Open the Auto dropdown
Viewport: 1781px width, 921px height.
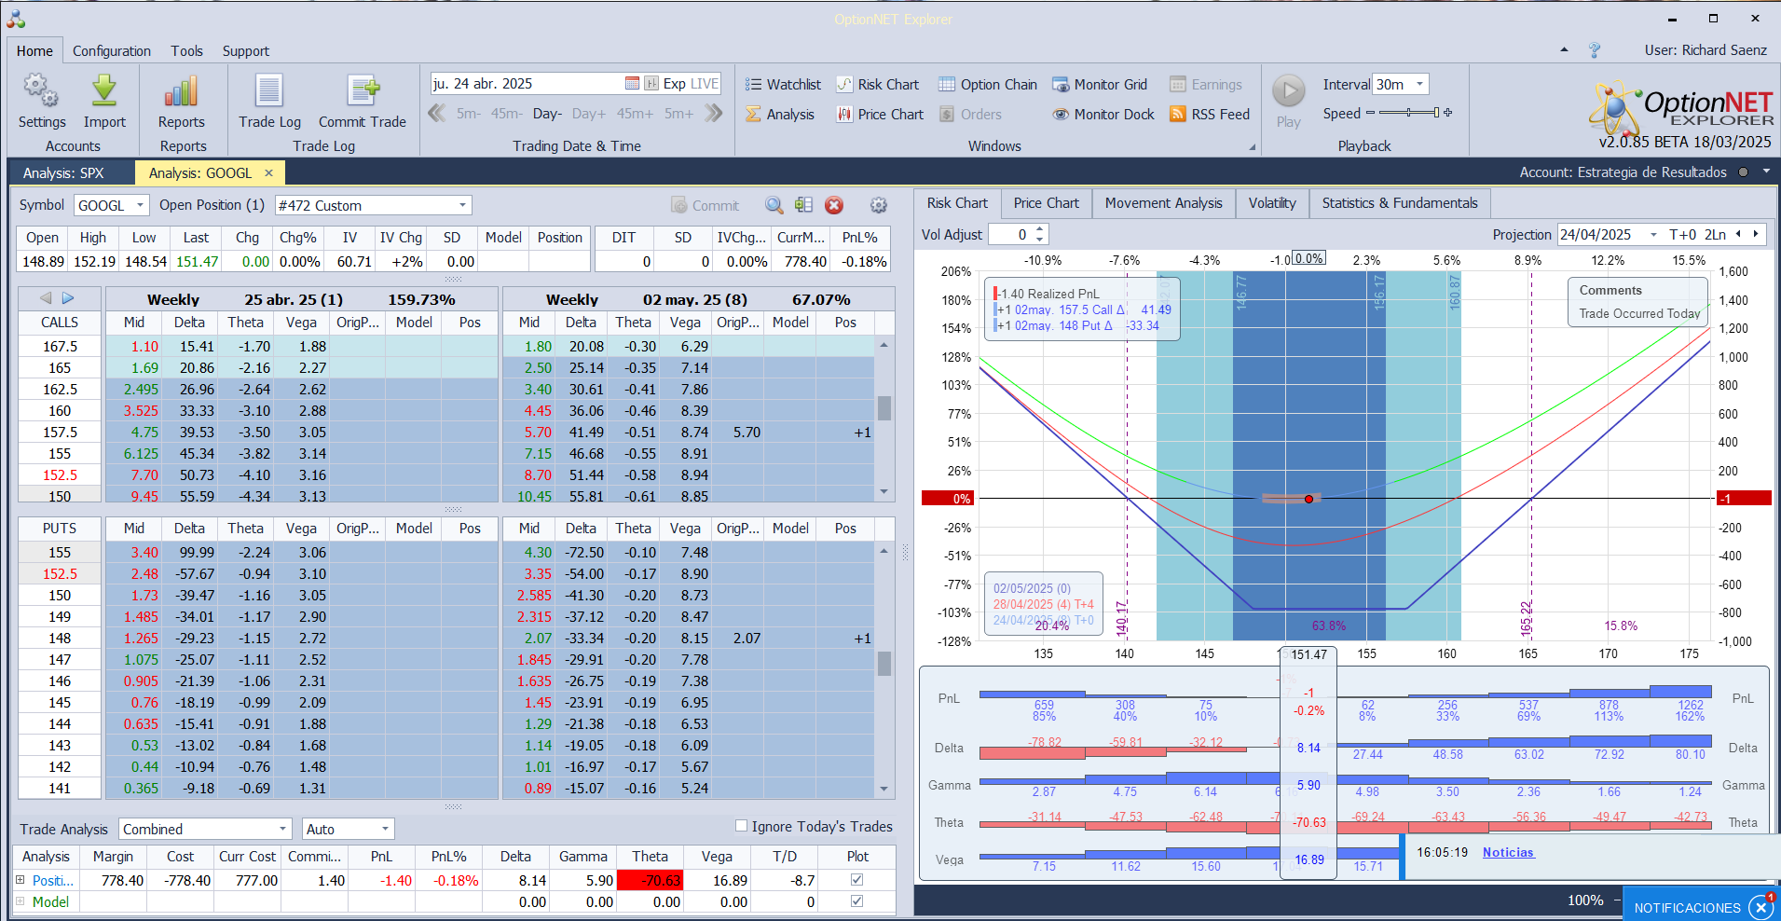click(x=385, y=829)
